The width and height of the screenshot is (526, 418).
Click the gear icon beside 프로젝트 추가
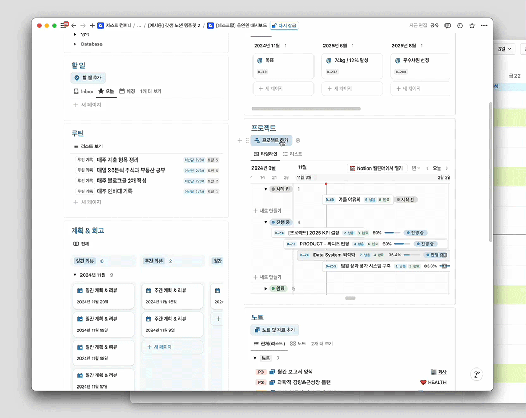click(298, 141)
